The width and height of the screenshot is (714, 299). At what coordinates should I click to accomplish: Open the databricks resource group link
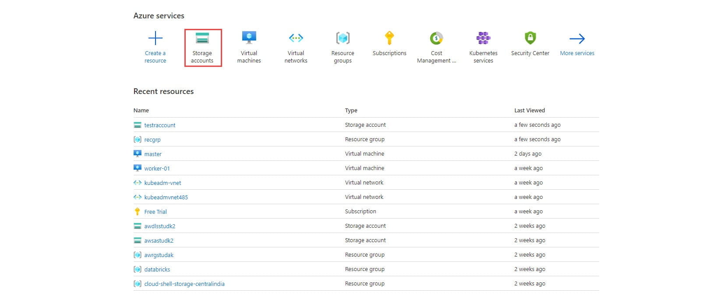157,269
